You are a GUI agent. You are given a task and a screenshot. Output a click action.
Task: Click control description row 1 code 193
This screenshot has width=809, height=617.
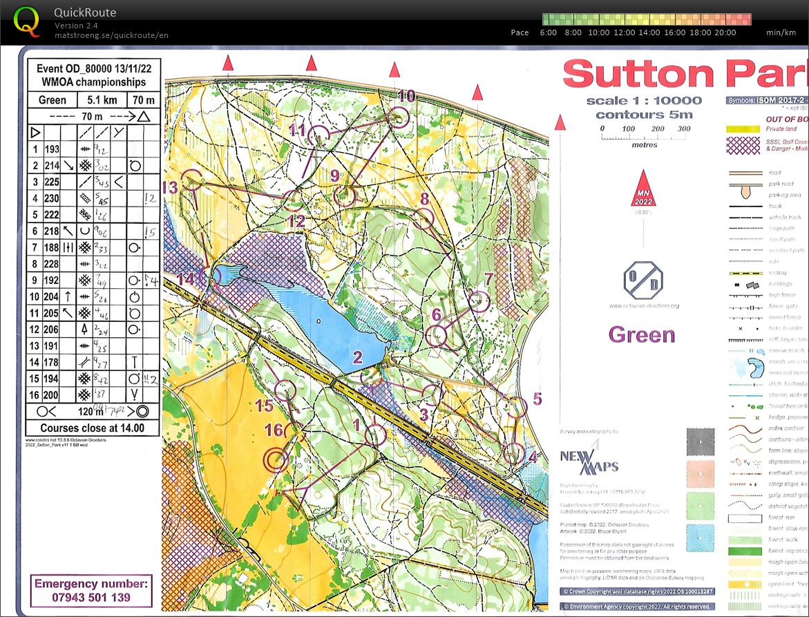[52, 149]
